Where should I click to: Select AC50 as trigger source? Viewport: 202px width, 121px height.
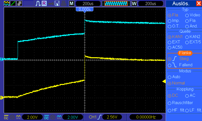(x=175, y=47)
